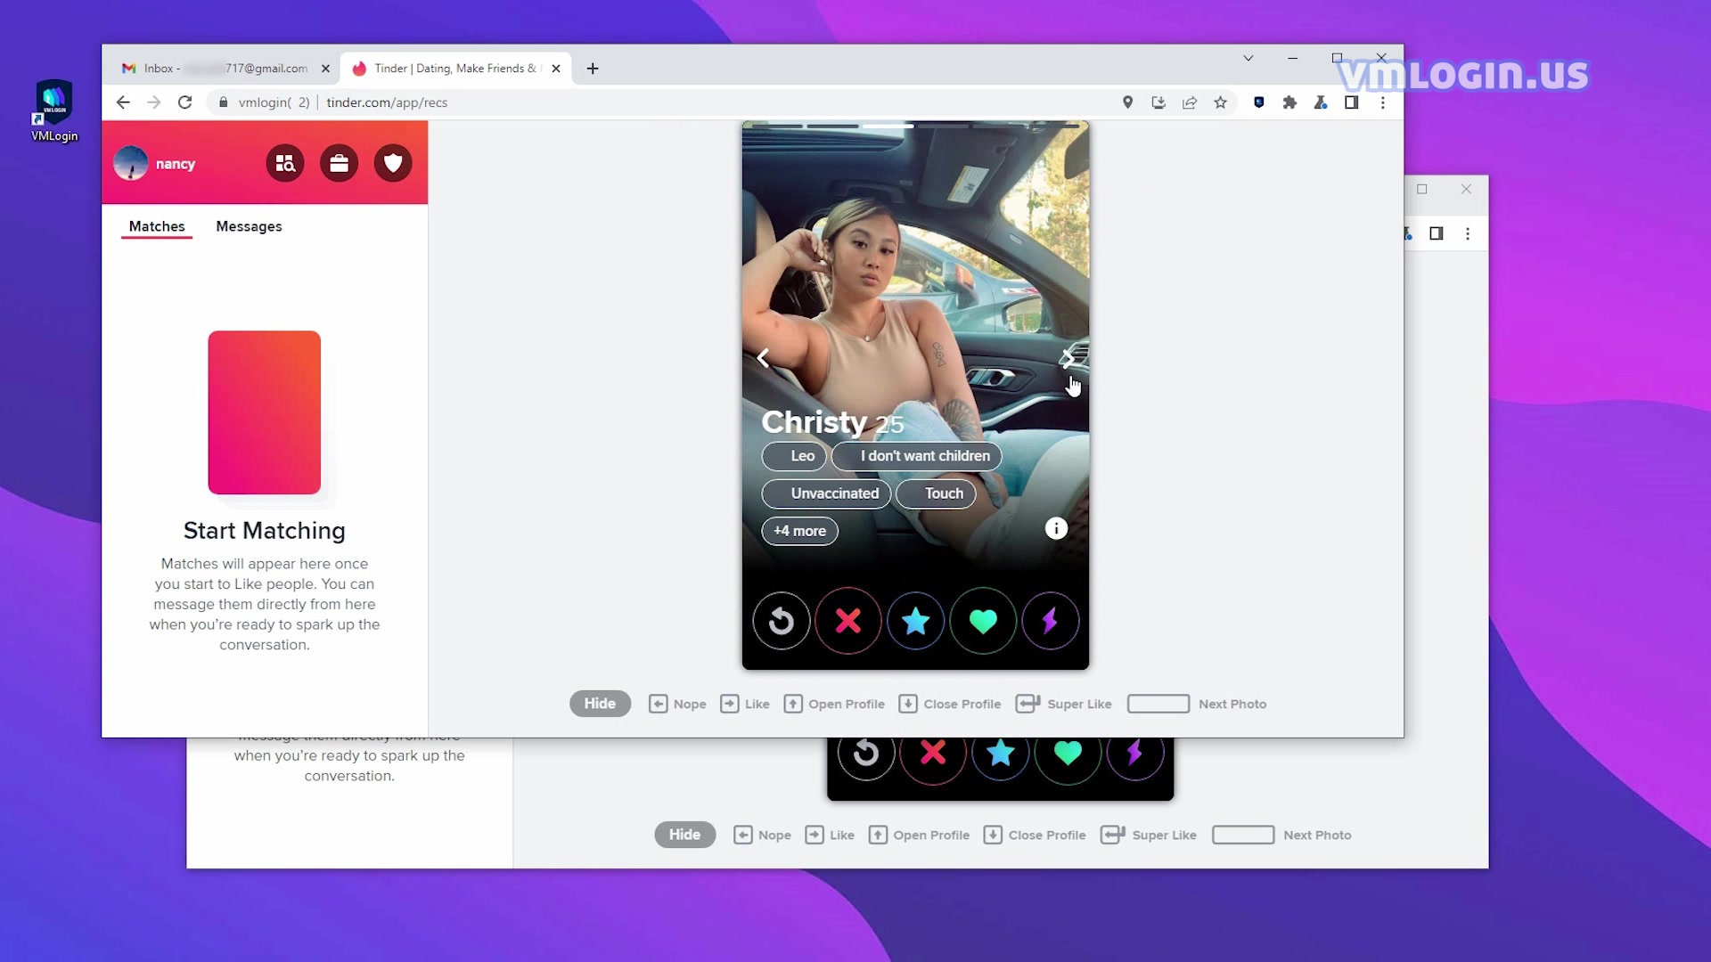Show next photo with right chevron
This screenshot has width=1711, height=962.
pyautogui.click(x=1067, y=358)
